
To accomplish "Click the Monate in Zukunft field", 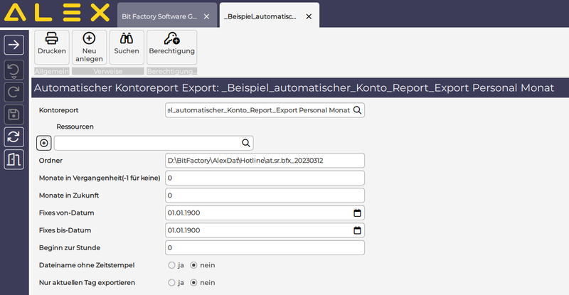I will coord(263,195).
